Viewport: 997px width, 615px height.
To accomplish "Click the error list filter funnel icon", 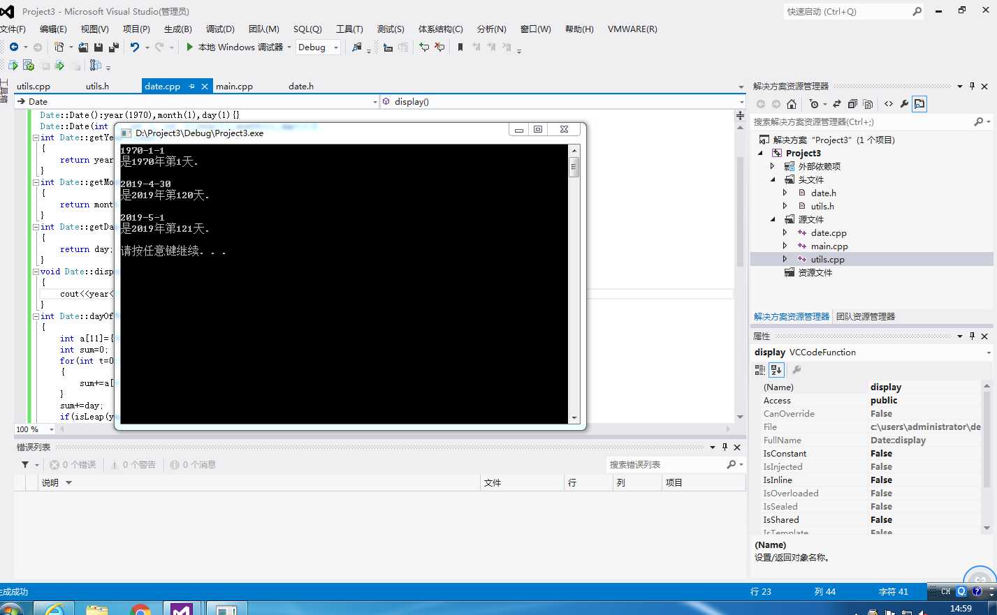I will [x=25, y=464].
